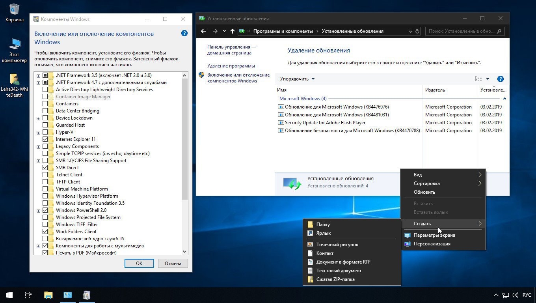
Task: Click the view layout icon in updates toolbar
Action: point(478,79)
